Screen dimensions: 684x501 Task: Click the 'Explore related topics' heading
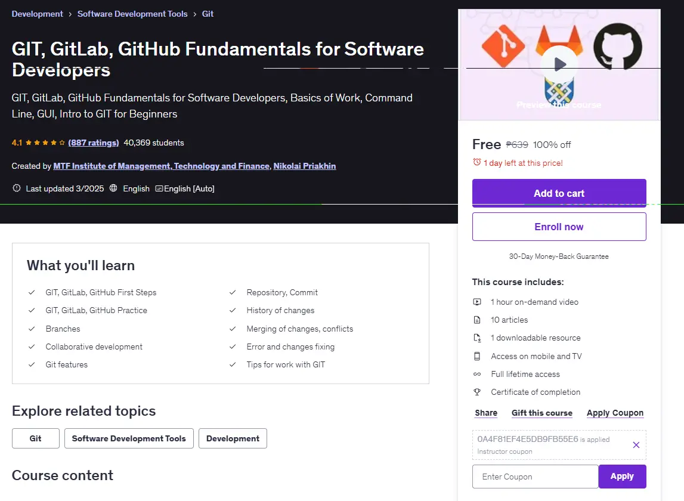(x=83, y=411)
